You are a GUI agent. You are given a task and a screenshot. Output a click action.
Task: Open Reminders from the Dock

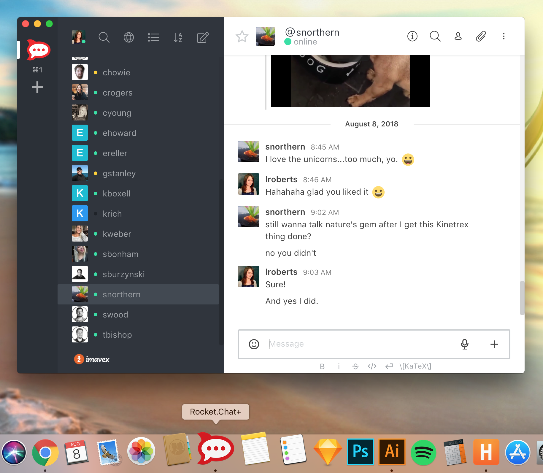(293, 450)
